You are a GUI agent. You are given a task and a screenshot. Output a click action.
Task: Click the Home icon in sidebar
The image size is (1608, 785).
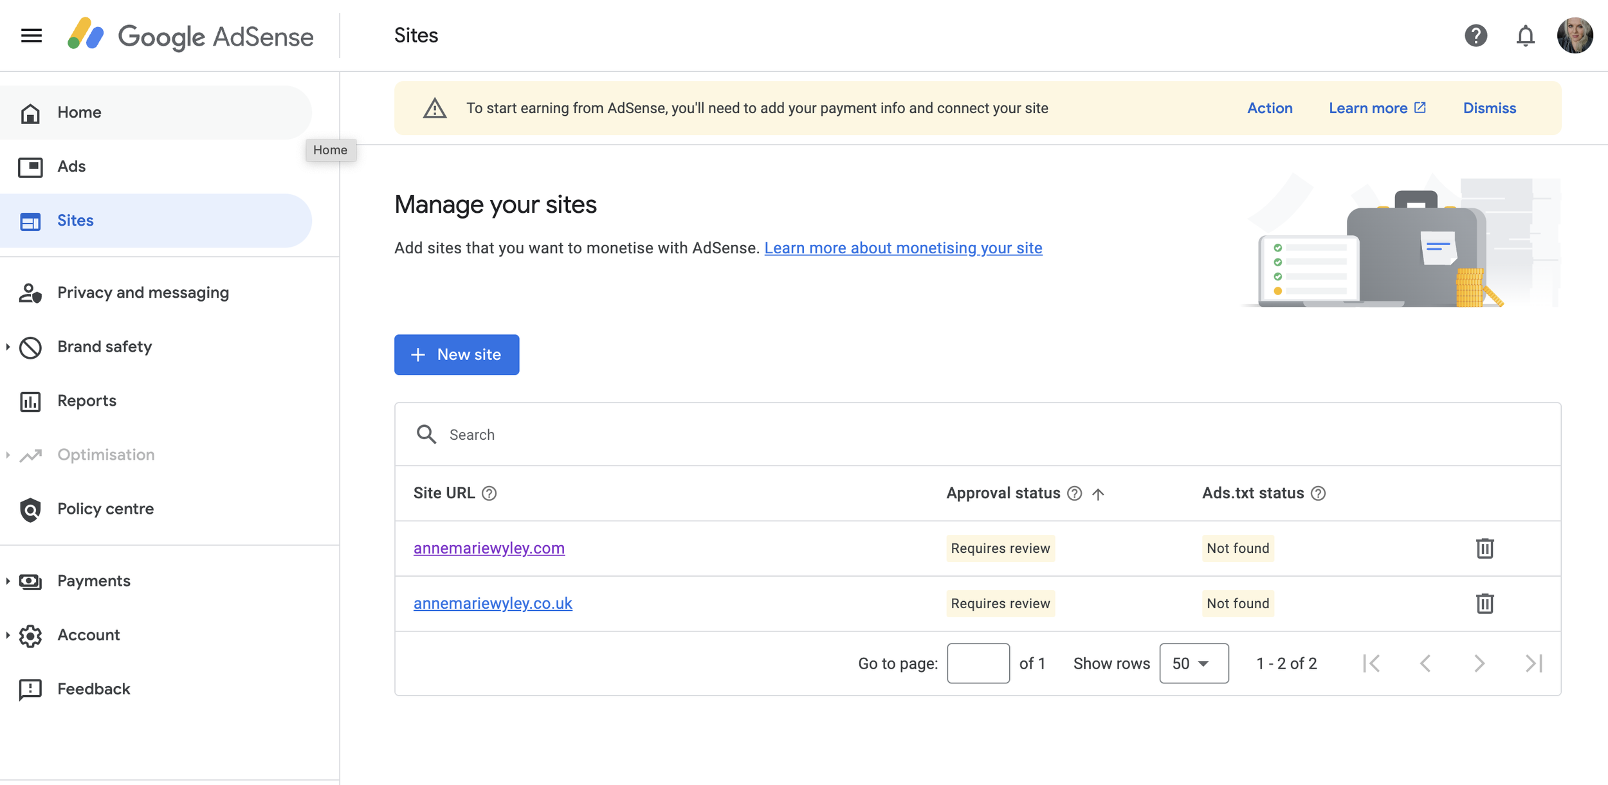click(30, 113)
